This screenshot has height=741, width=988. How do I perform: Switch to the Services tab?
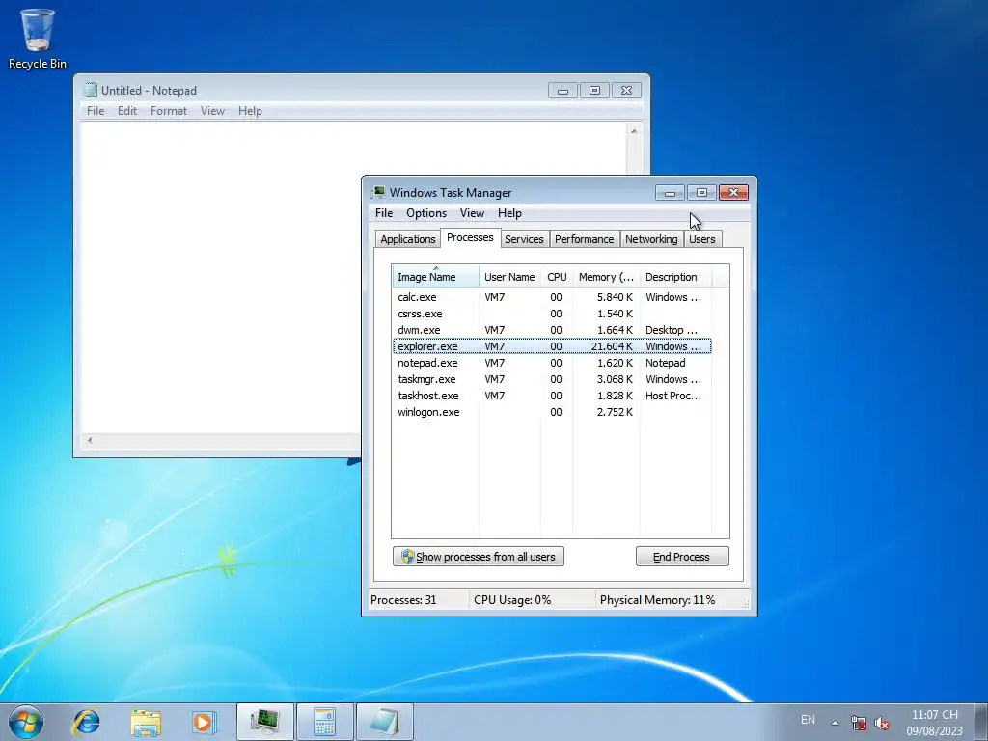[524, 239]
